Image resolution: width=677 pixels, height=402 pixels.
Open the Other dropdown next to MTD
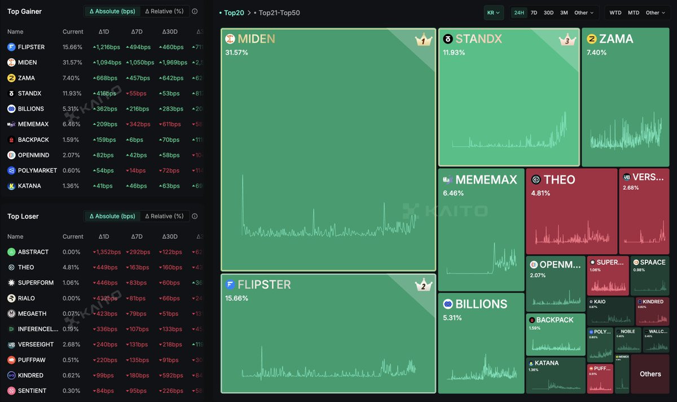point(656,12)
